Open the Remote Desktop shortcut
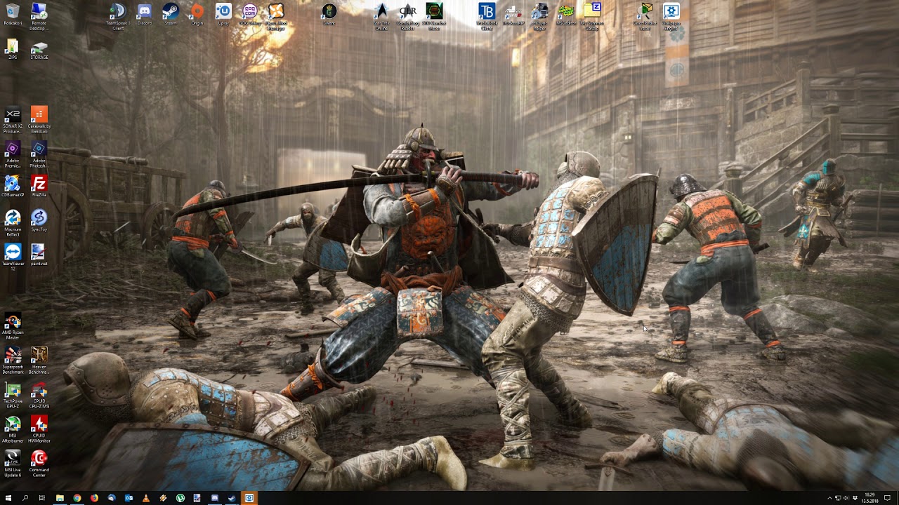 [x=39, y=13]
